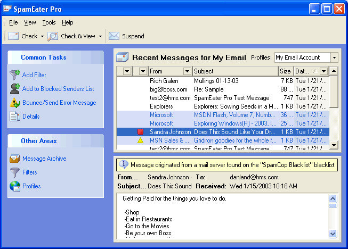Click the Check toolbar button label

point(29,36)
